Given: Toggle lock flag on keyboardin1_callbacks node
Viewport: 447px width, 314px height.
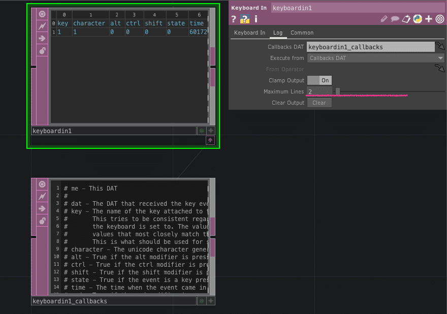Looking at the screenshot, I should pyautogui.click(x=42, y=221).
